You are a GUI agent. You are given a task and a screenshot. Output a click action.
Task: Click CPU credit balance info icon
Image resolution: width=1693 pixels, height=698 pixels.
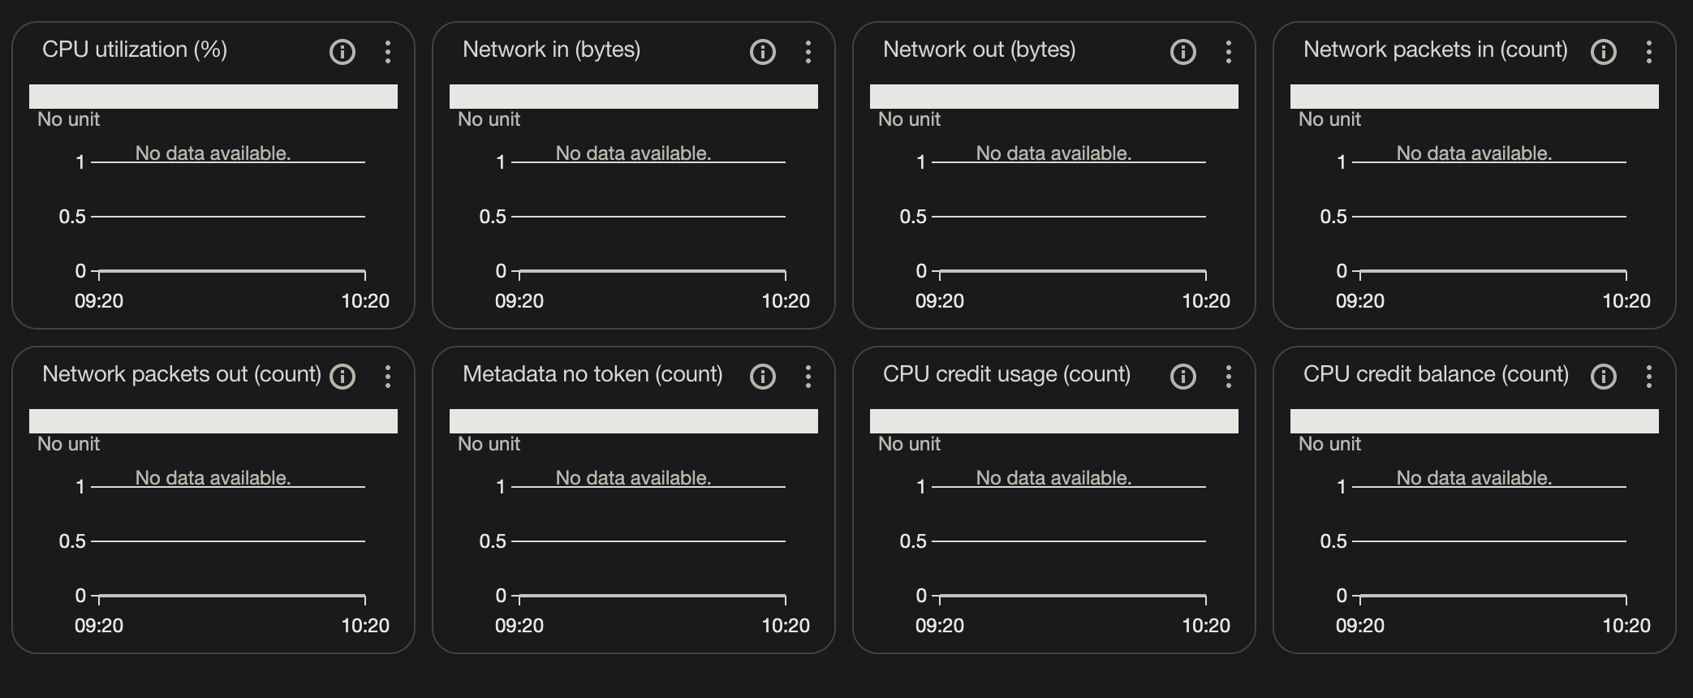(x=1604, y=377)
